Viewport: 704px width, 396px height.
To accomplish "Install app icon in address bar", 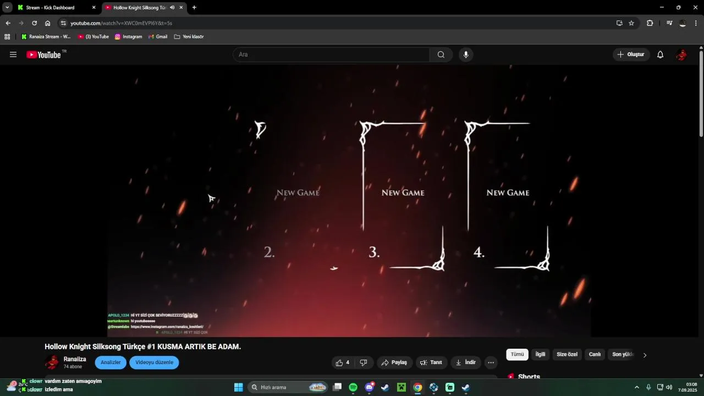I will point(619,23).
